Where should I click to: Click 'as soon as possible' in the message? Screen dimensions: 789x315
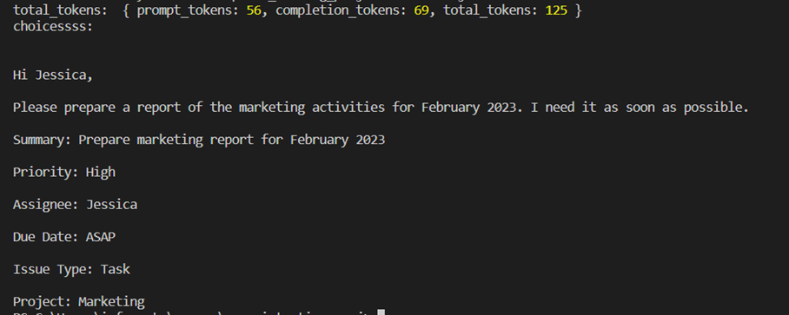(676, 108)
